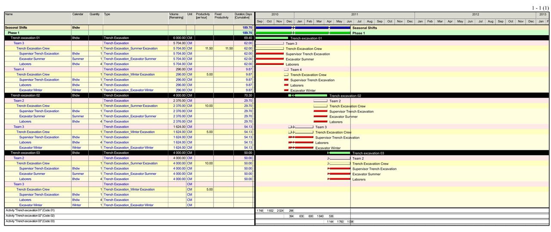The height and width of the screenshot is (232, 551).
Task: Click the green Trench excavation 01 Gantt bar
Action: click(272, 38)
